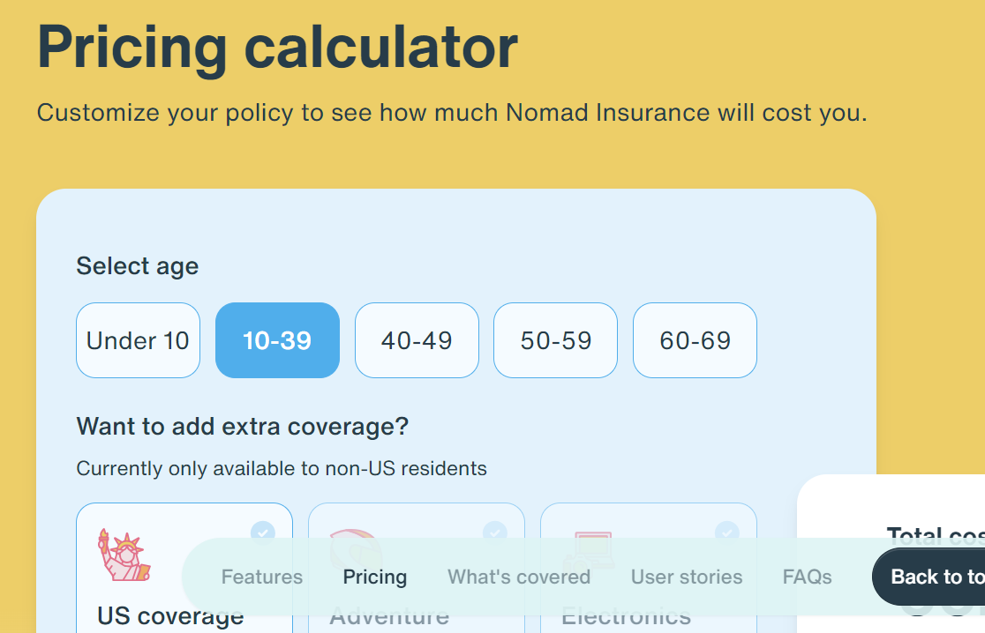Pick the 50-59 age range
985x633 pixels.
(556, 340)
